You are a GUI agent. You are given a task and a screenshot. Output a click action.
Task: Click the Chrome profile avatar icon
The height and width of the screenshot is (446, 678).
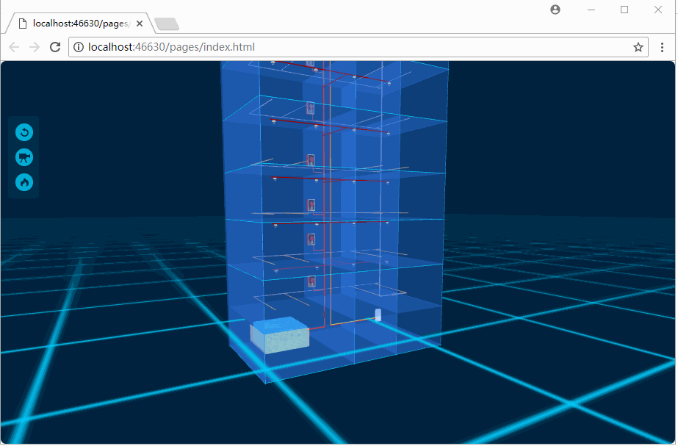click(555, 10)
